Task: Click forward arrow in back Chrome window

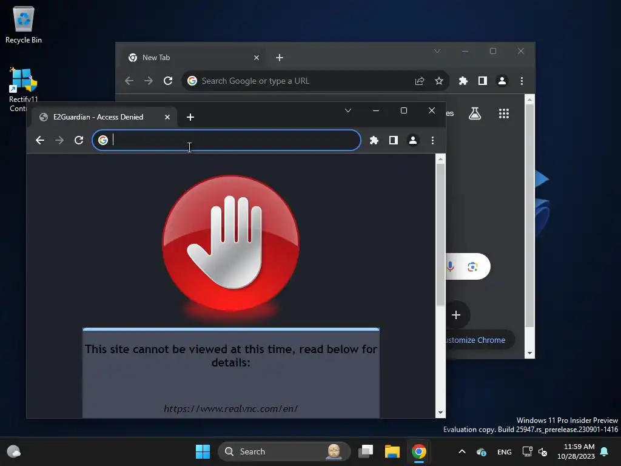Action: (x=149, y=81)
